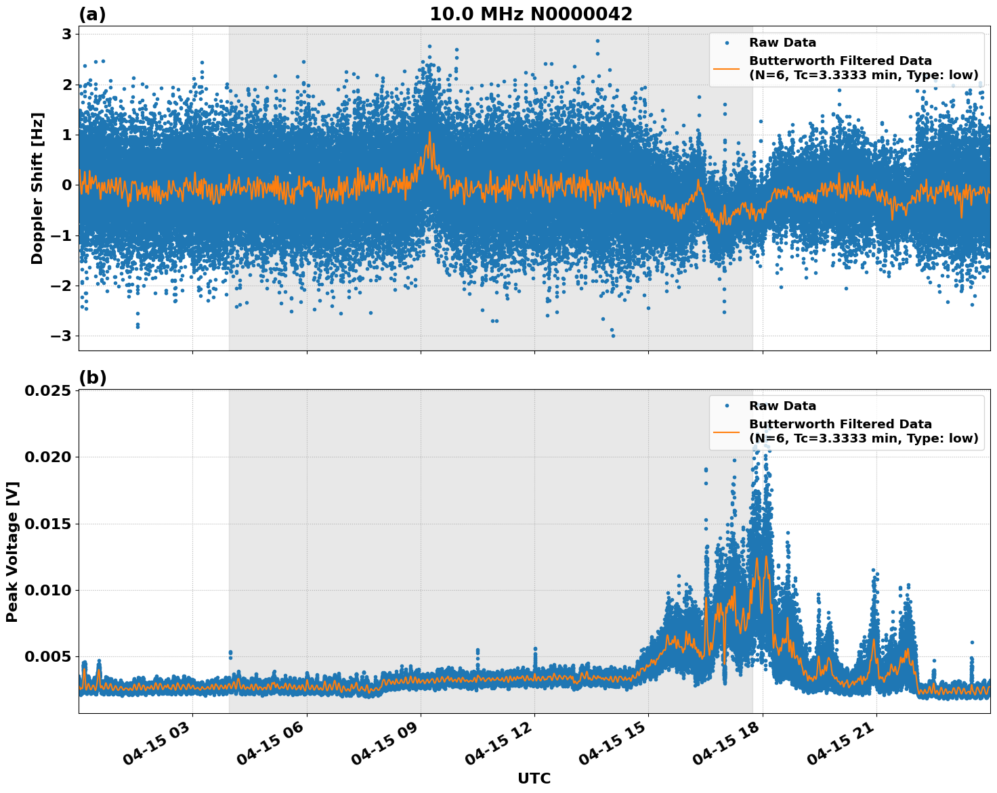Viewport: 997px width, 793px height.
Task: Click the Raw Data legend marker in panel (a)
Action: pos(727,42)
